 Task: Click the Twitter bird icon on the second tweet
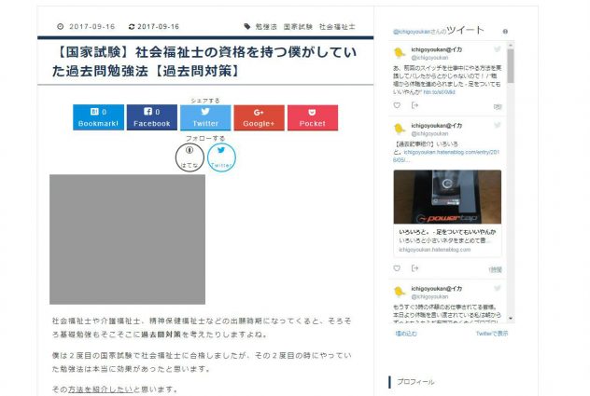pyautogui.click(x=497, y=125)
